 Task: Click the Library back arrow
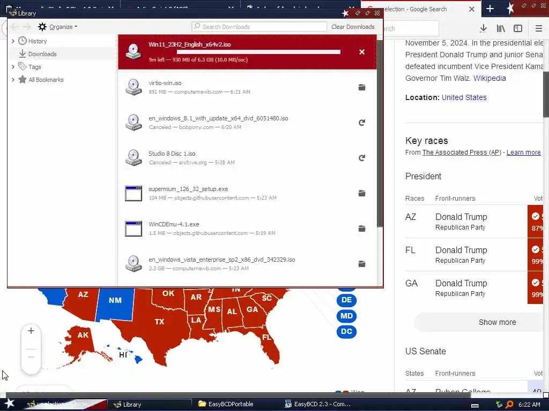point(14,27)
